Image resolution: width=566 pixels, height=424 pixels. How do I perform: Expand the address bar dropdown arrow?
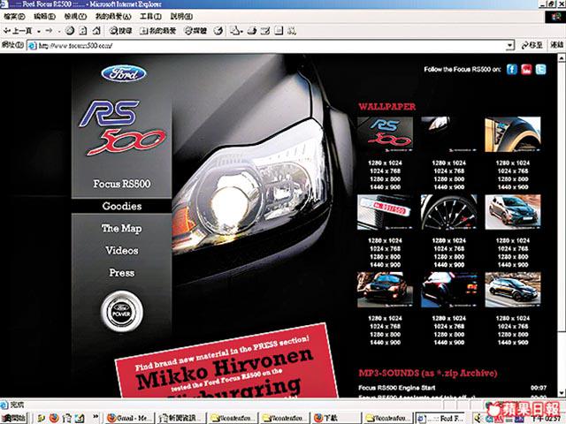point(509,45)
